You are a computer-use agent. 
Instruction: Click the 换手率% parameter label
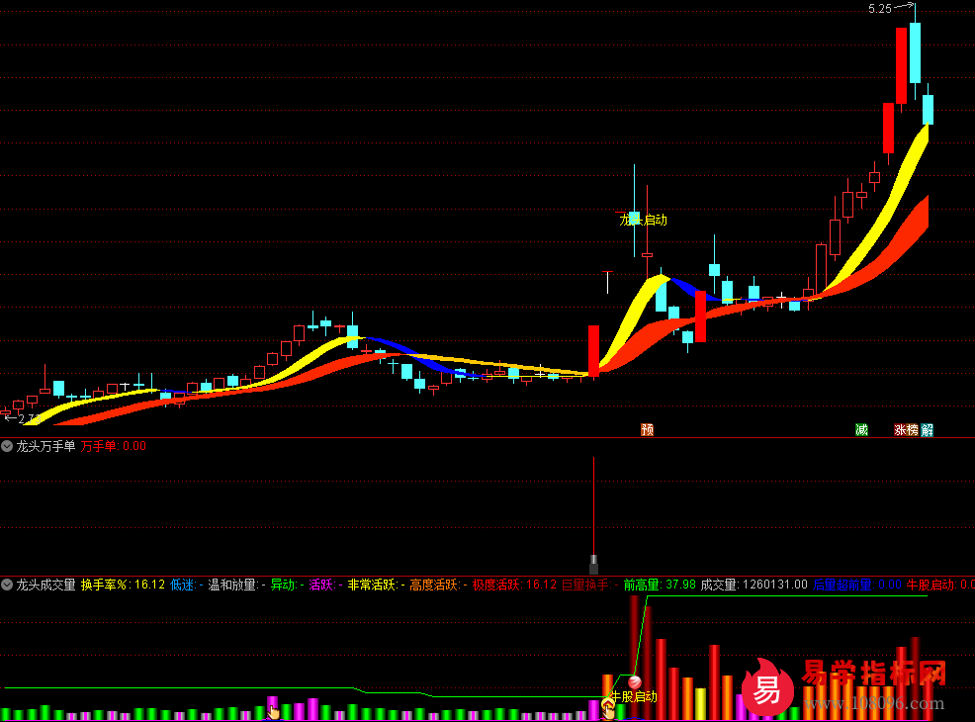105,585
